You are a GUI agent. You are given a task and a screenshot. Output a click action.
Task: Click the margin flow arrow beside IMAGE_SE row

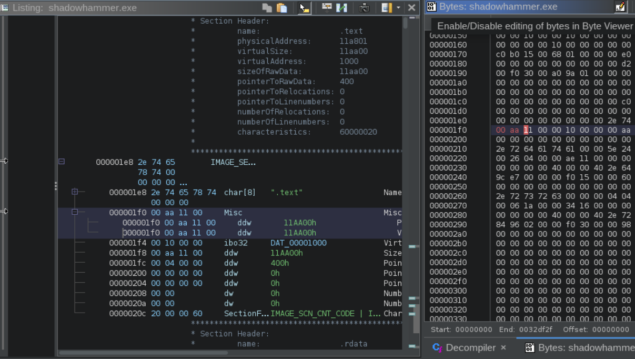4,161
